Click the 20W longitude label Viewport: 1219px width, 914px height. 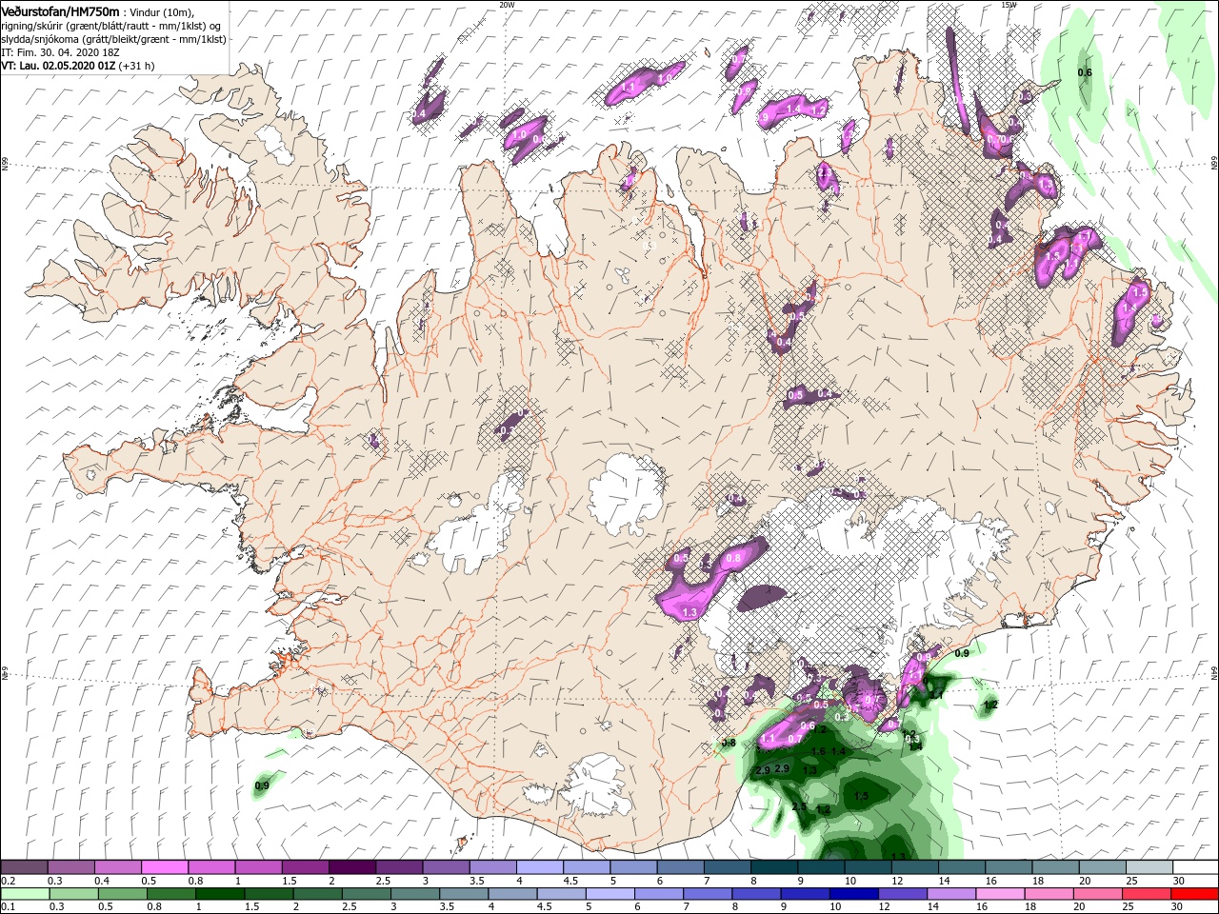tap(507, 5)
